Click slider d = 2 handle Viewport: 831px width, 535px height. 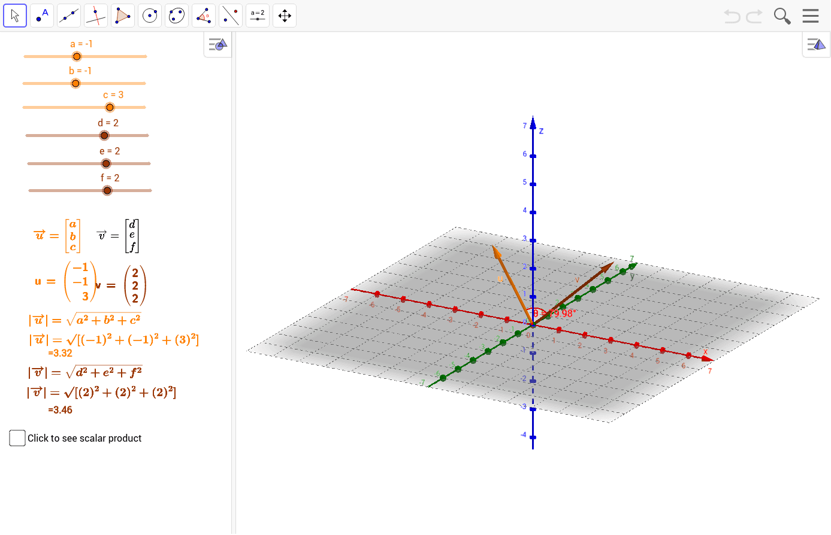[x=104, y=135]
